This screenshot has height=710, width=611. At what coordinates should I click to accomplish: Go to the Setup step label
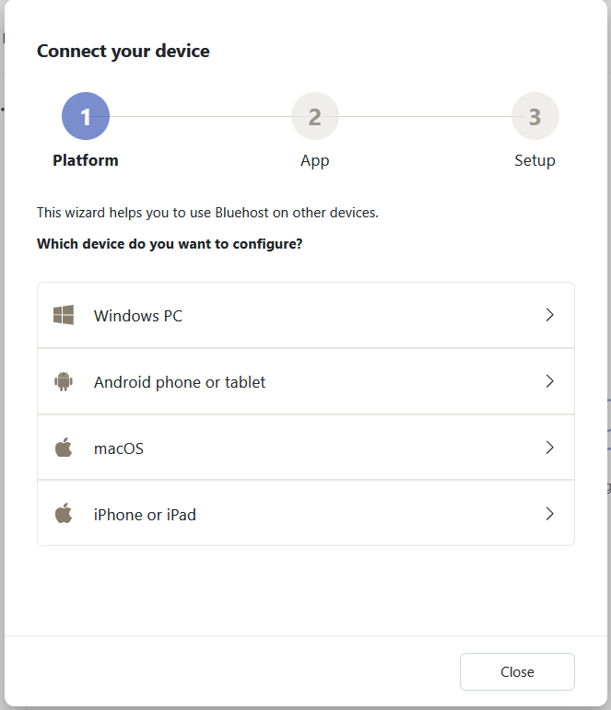[535, 160]
